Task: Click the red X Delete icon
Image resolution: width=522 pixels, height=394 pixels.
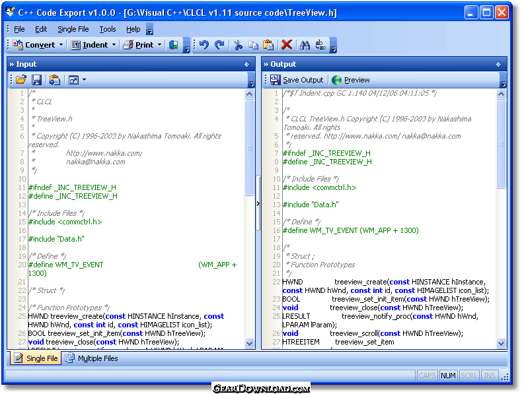Action: click(287, 45)
